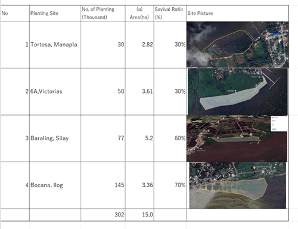298x229 pixels.
Task: Select the '(a) Area(ha)' header cell
Action: click(139, 13)
